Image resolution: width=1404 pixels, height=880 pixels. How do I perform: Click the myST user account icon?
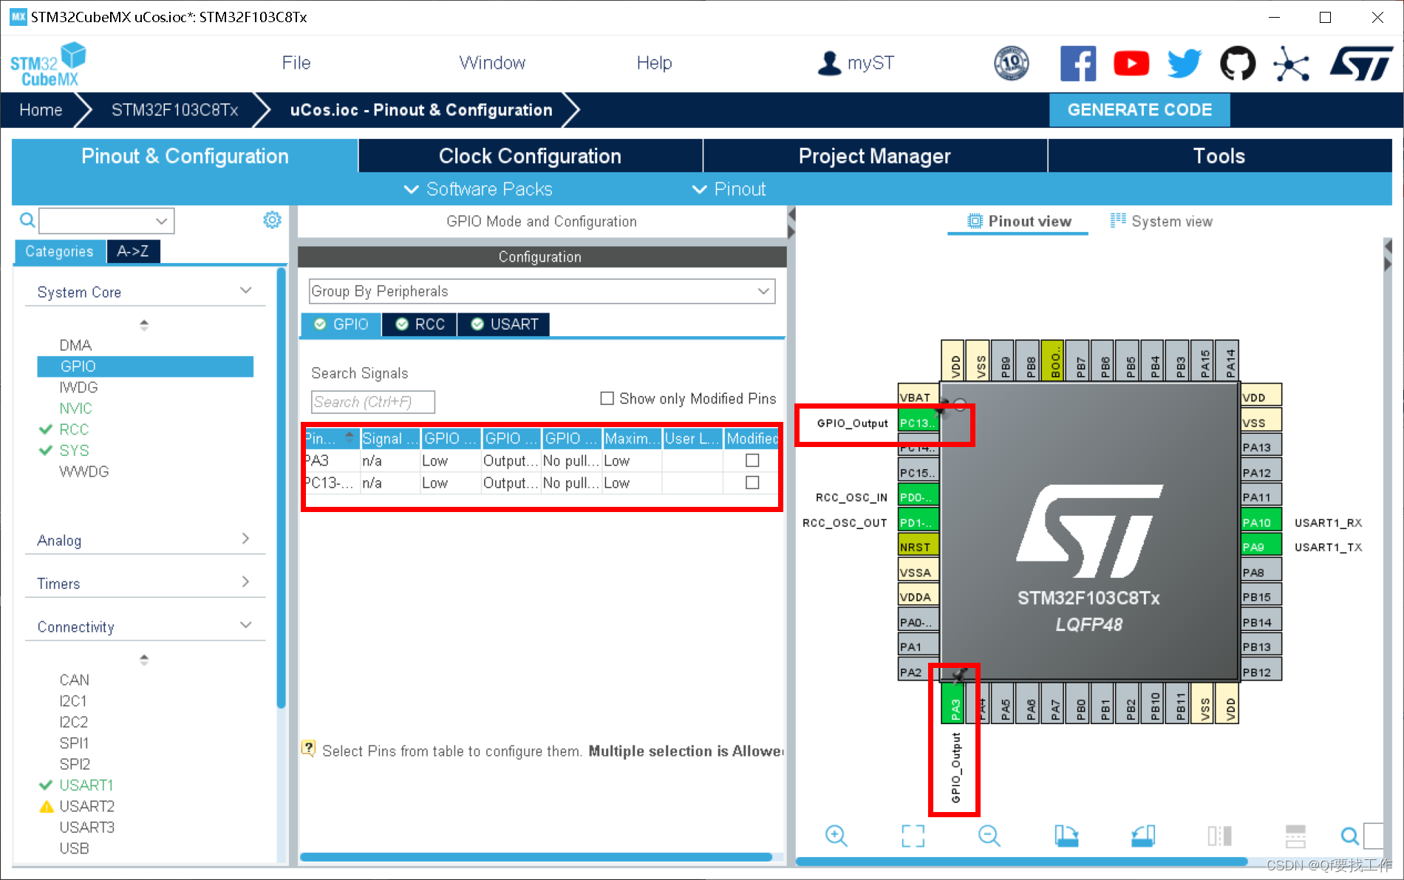pyautogui.click(x=829, y=63)
